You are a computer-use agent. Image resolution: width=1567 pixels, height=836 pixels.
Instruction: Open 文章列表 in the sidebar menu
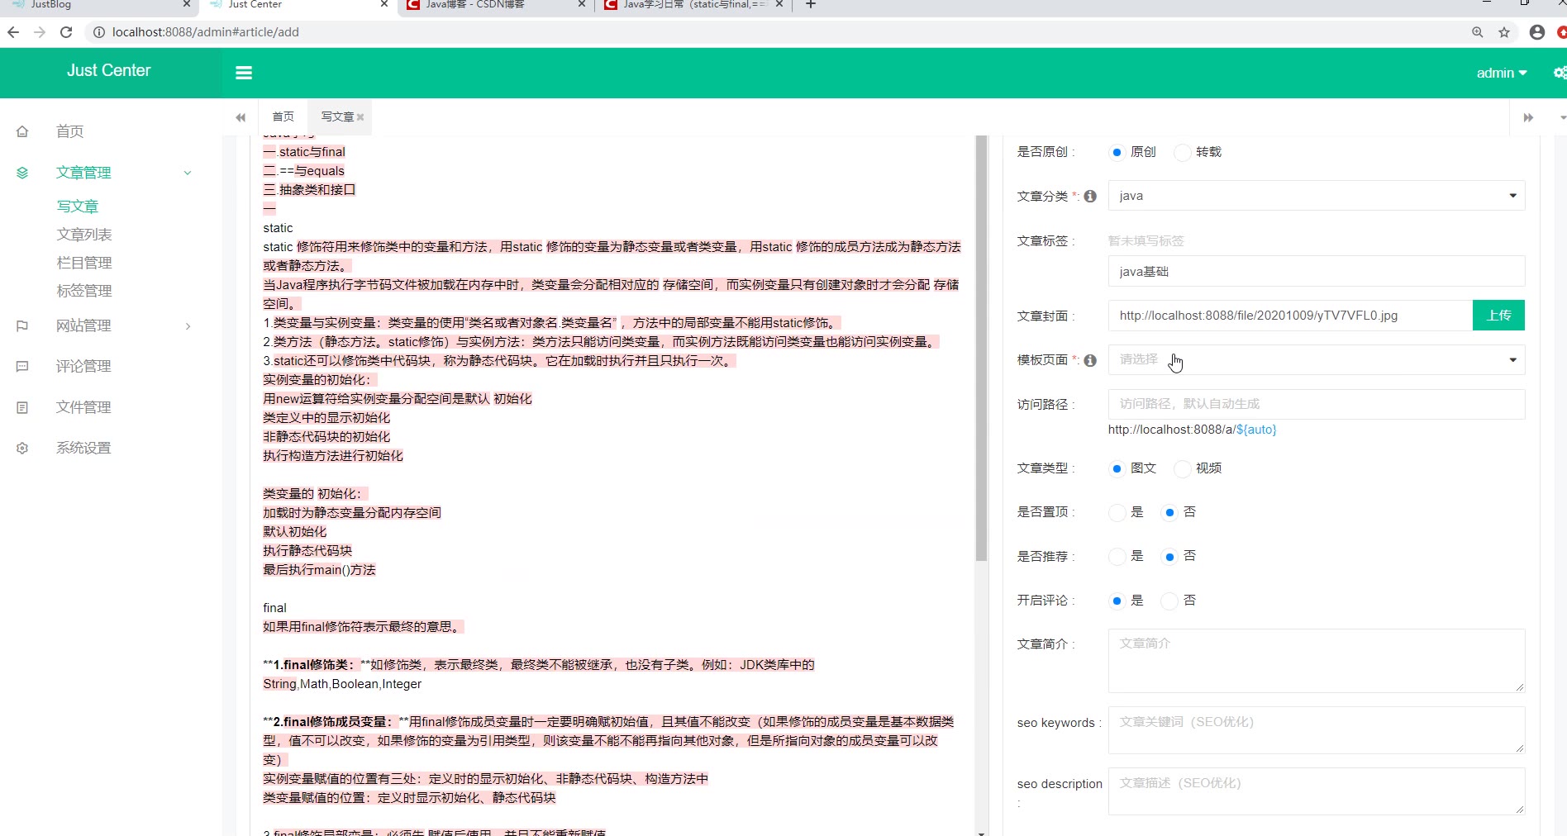(84, 235)
